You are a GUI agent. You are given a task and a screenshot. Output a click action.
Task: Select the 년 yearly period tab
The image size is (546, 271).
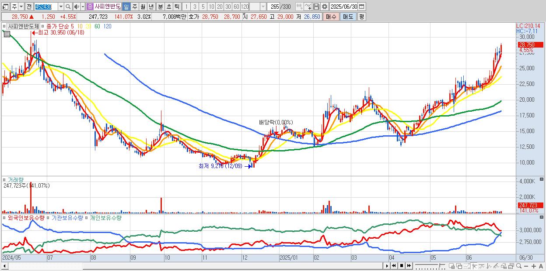(151, 7)
